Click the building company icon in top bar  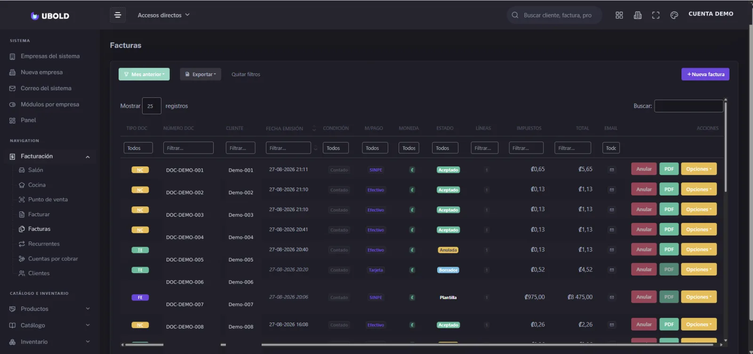[638, 15]
